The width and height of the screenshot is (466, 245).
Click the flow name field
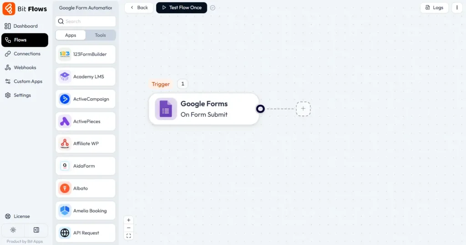(86, 8)
